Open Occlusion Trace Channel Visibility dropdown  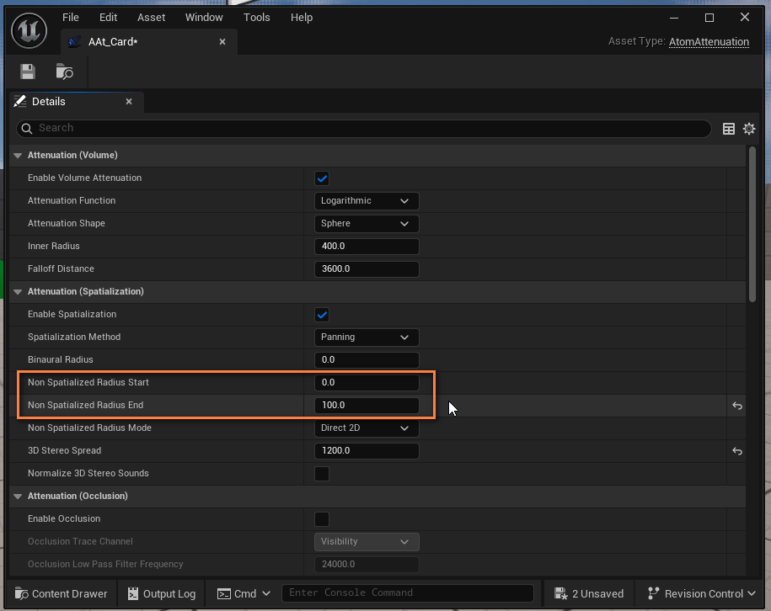367,542
